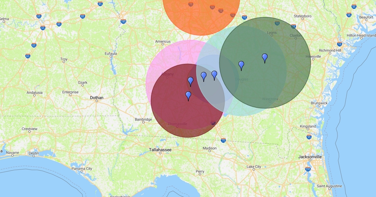Select the Lake City label
This screenshot has height=197, width=376.
point(254,167)
